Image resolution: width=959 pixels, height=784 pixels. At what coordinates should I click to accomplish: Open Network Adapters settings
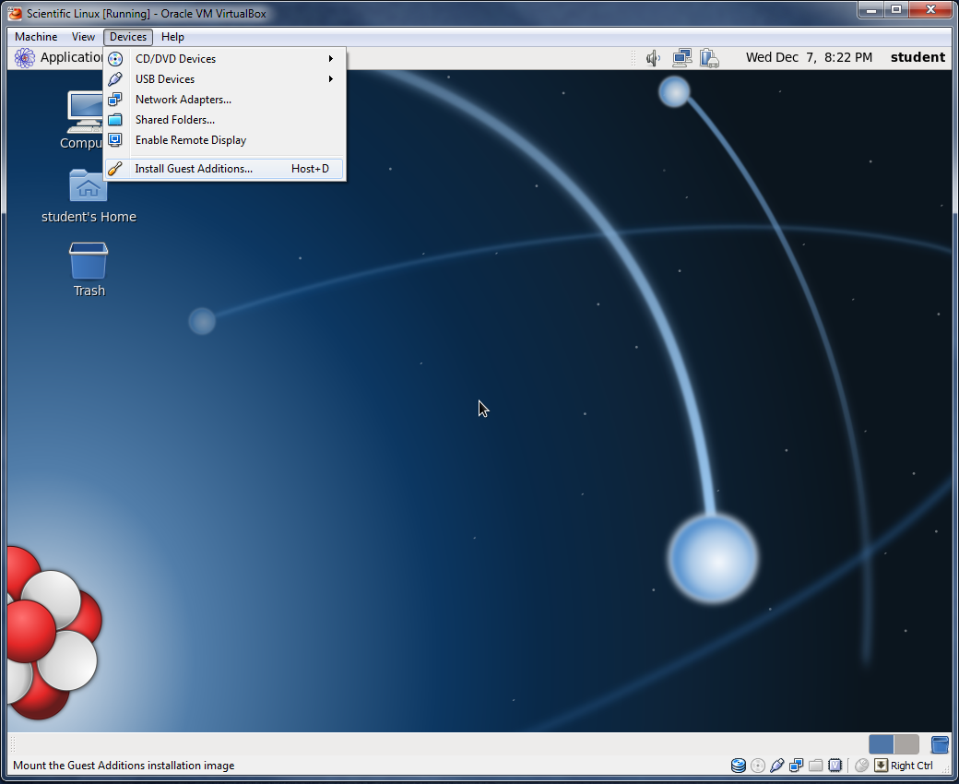(x=224, y=99)
